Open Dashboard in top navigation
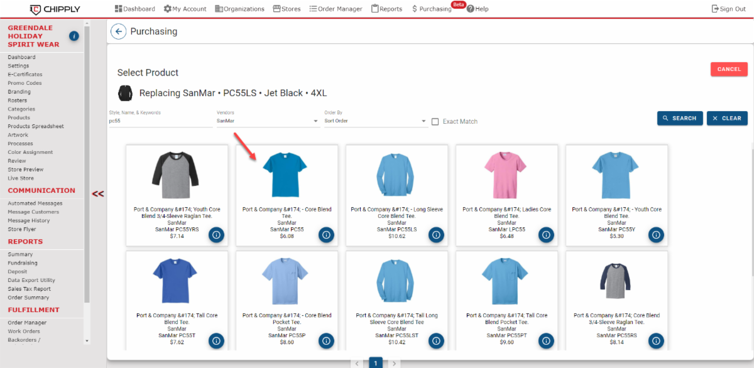This screenshot has width=754, height=368. 135,9
